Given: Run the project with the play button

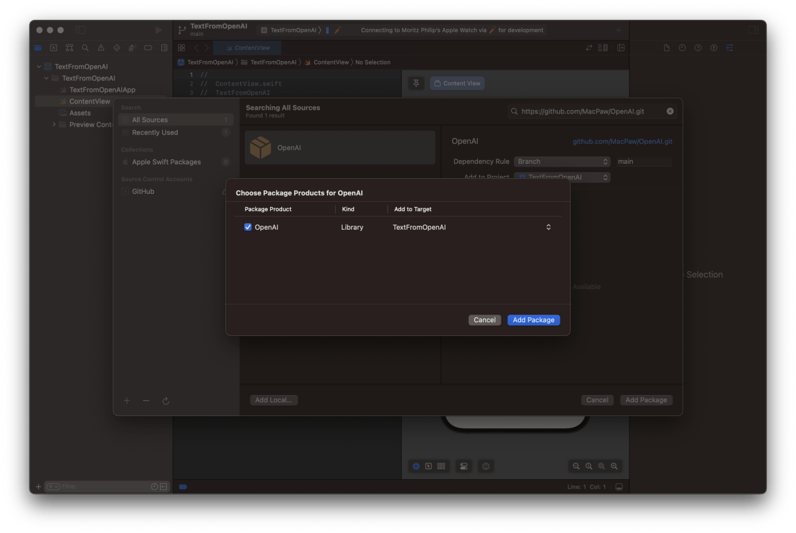Looking at the screenshot, I should click(159, 30).
